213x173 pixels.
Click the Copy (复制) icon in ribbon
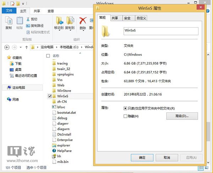(9, 21)
